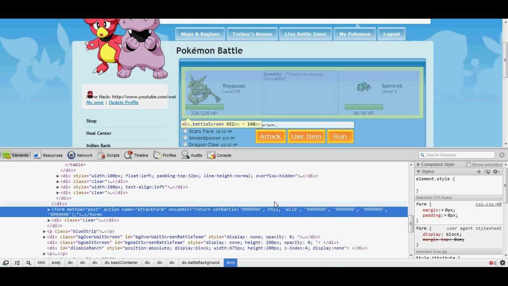The width and height of the screenshot is (508, 286).
Task: Select Indigo Bank in sidebar
Action: coord(98,145)
